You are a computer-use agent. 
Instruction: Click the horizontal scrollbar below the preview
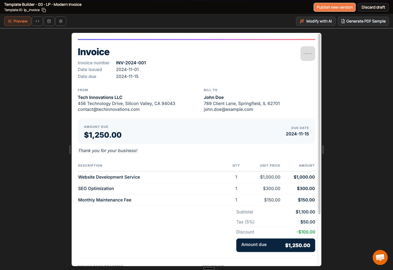pyautogui.click(x=209, y=268)
